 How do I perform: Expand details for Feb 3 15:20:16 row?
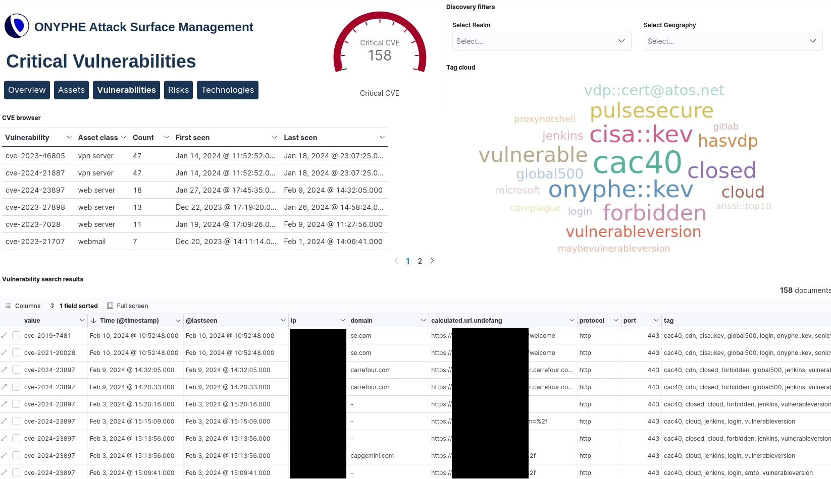(4, 404)
